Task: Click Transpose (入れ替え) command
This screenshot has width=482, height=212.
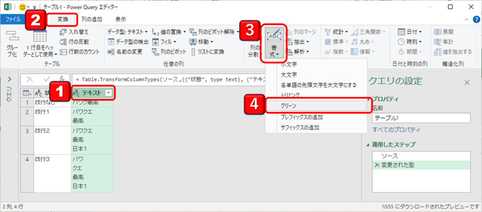Action: 74,32
